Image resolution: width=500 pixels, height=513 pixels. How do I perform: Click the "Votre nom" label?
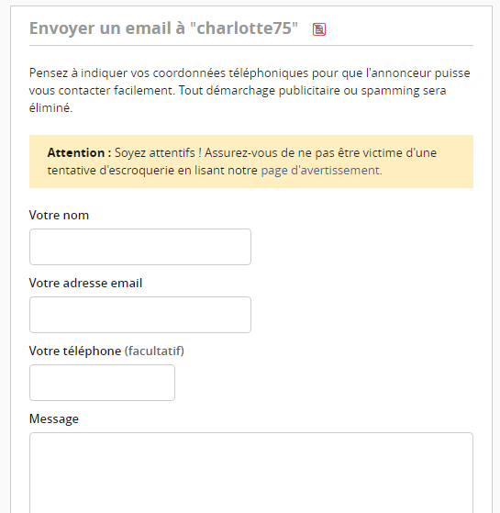59,215
